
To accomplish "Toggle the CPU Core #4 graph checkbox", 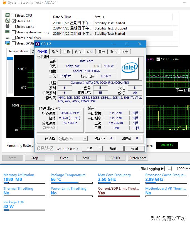I will 158,59.
